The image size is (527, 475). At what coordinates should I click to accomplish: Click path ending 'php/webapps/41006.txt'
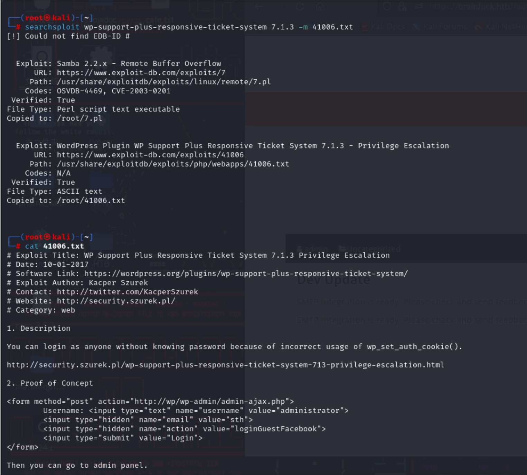(173, 164)
